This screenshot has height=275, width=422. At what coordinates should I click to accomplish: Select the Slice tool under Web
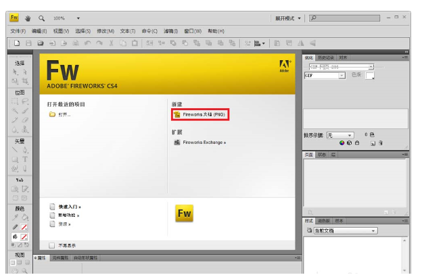point(25,189)
